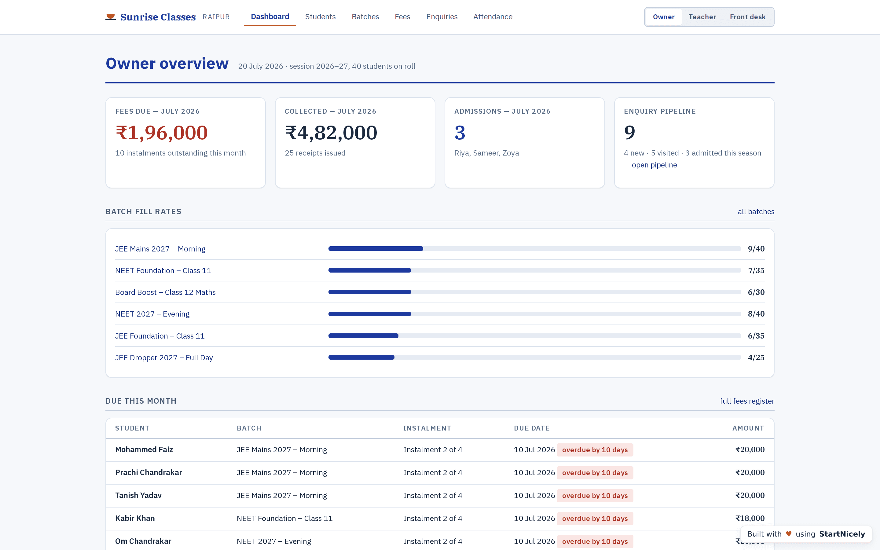Click the Enquiry Pipeline count 9
The height and width of the screenshot is (550, 880).
pyautogui.click(x=629, y=133)
